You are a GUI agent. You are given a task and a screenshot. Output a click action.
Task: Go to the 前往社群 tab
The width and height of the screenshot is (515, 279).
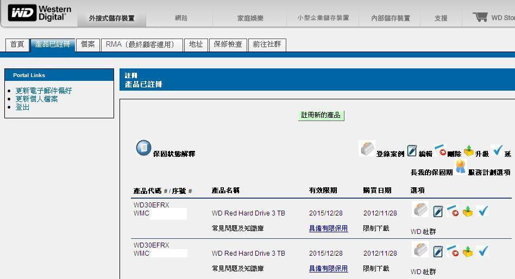tap(267, 45)
